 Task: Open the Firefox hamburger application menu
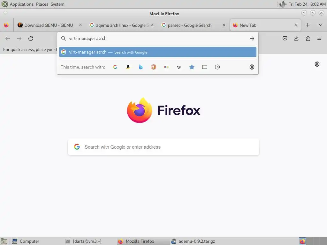pyautogui.click(x=319, y=38)
